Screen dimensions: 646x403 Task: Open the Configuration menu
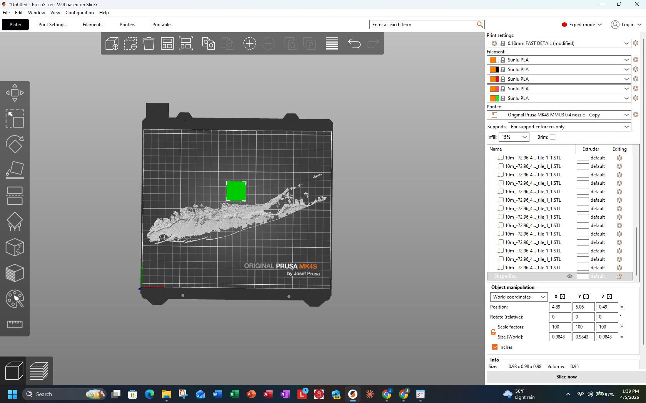(80, 13)
